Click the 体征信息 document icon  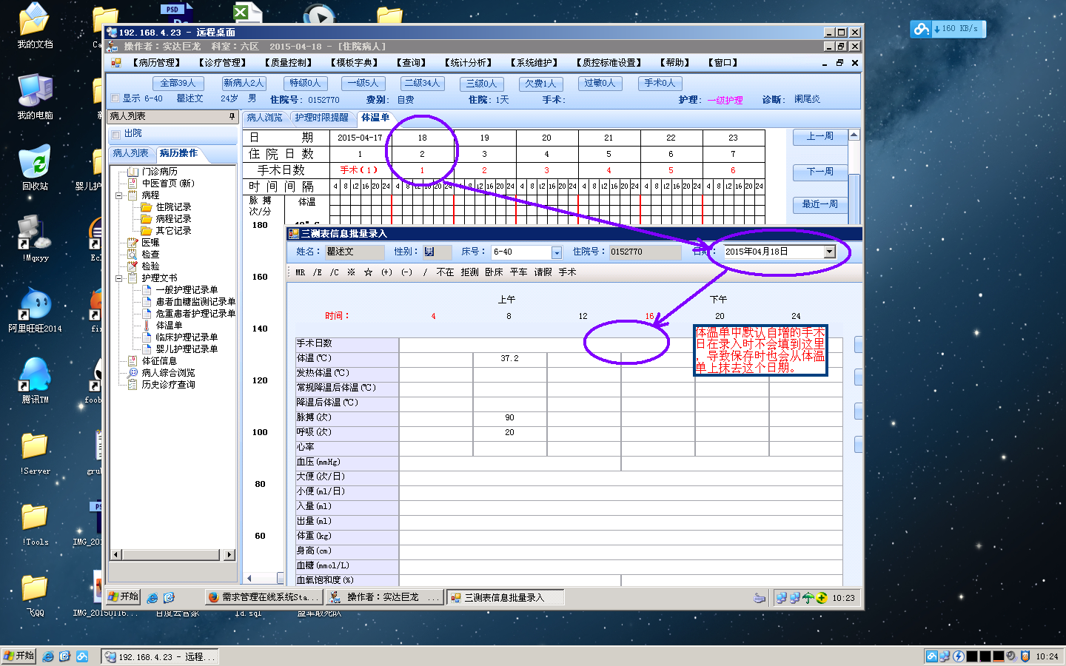pos(133,361)
